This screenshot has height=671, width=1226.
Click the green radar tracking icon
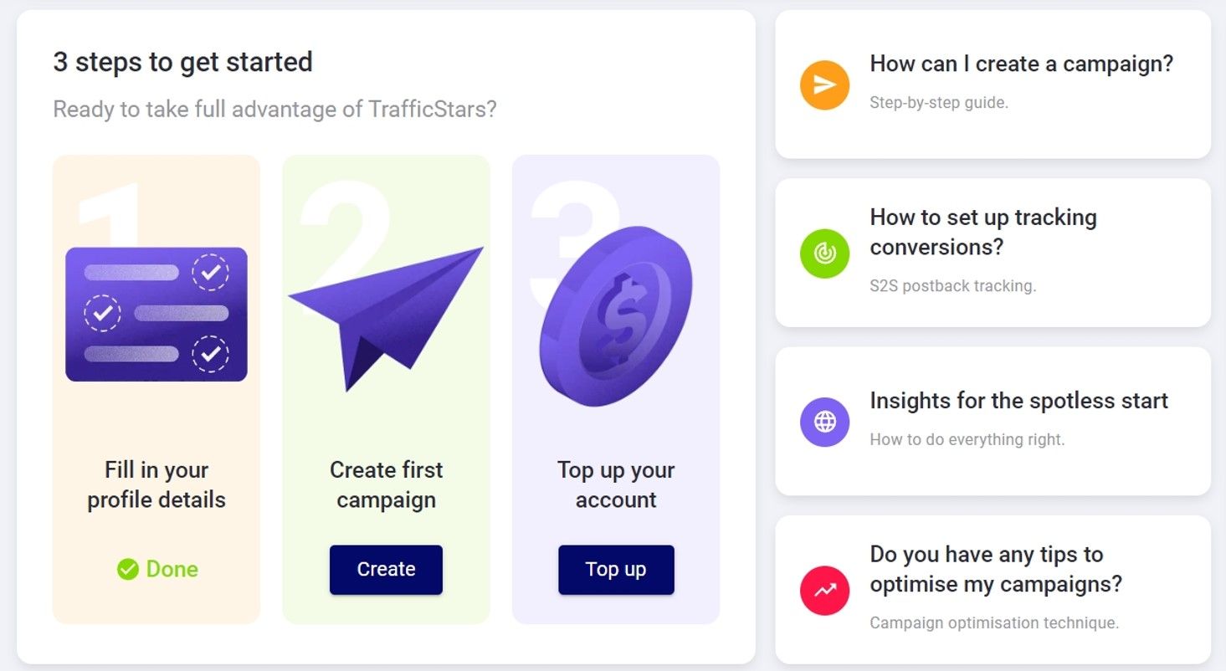824,254
